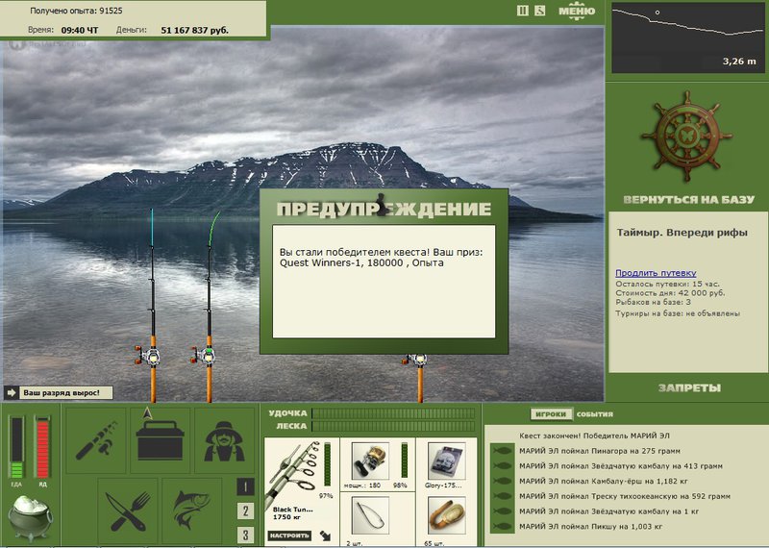Click the blue-tipped fishing rod
Screen dimensions: 769x548
(x=153, y=305)
